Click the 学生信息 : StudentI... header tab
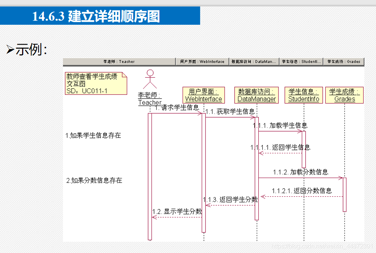376x253 pixels. (301, 61)
